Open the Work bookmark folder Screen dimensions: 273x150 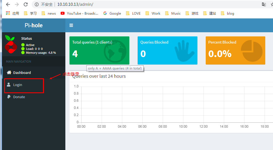[x=153, y=14]
